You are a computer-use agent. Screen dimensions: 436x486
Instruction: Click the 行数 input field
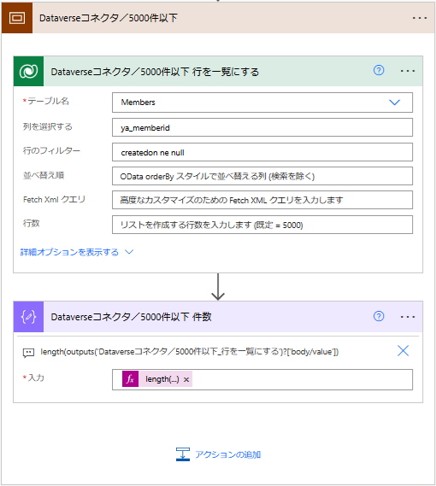point(262,225)
